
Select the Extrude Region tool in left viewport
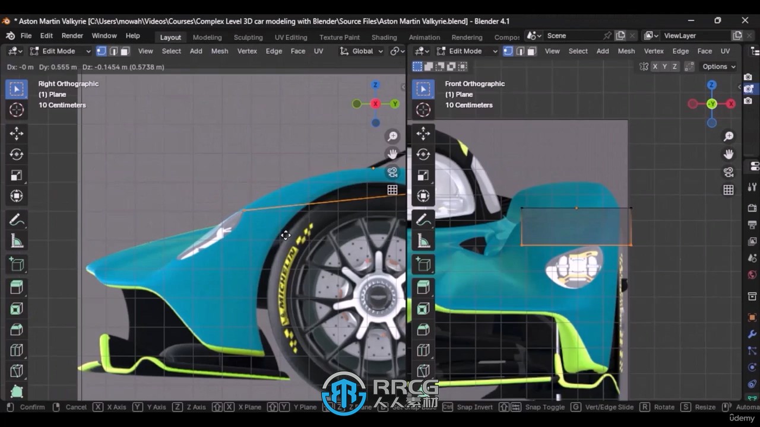click(x=17, y=288)
